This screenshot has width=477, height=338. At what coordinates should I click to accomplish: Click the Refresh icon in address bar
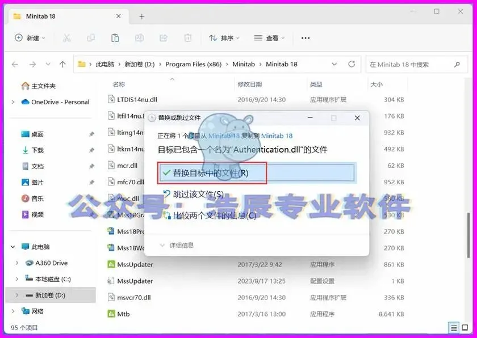pyautogui.click(x=352, y=64)
